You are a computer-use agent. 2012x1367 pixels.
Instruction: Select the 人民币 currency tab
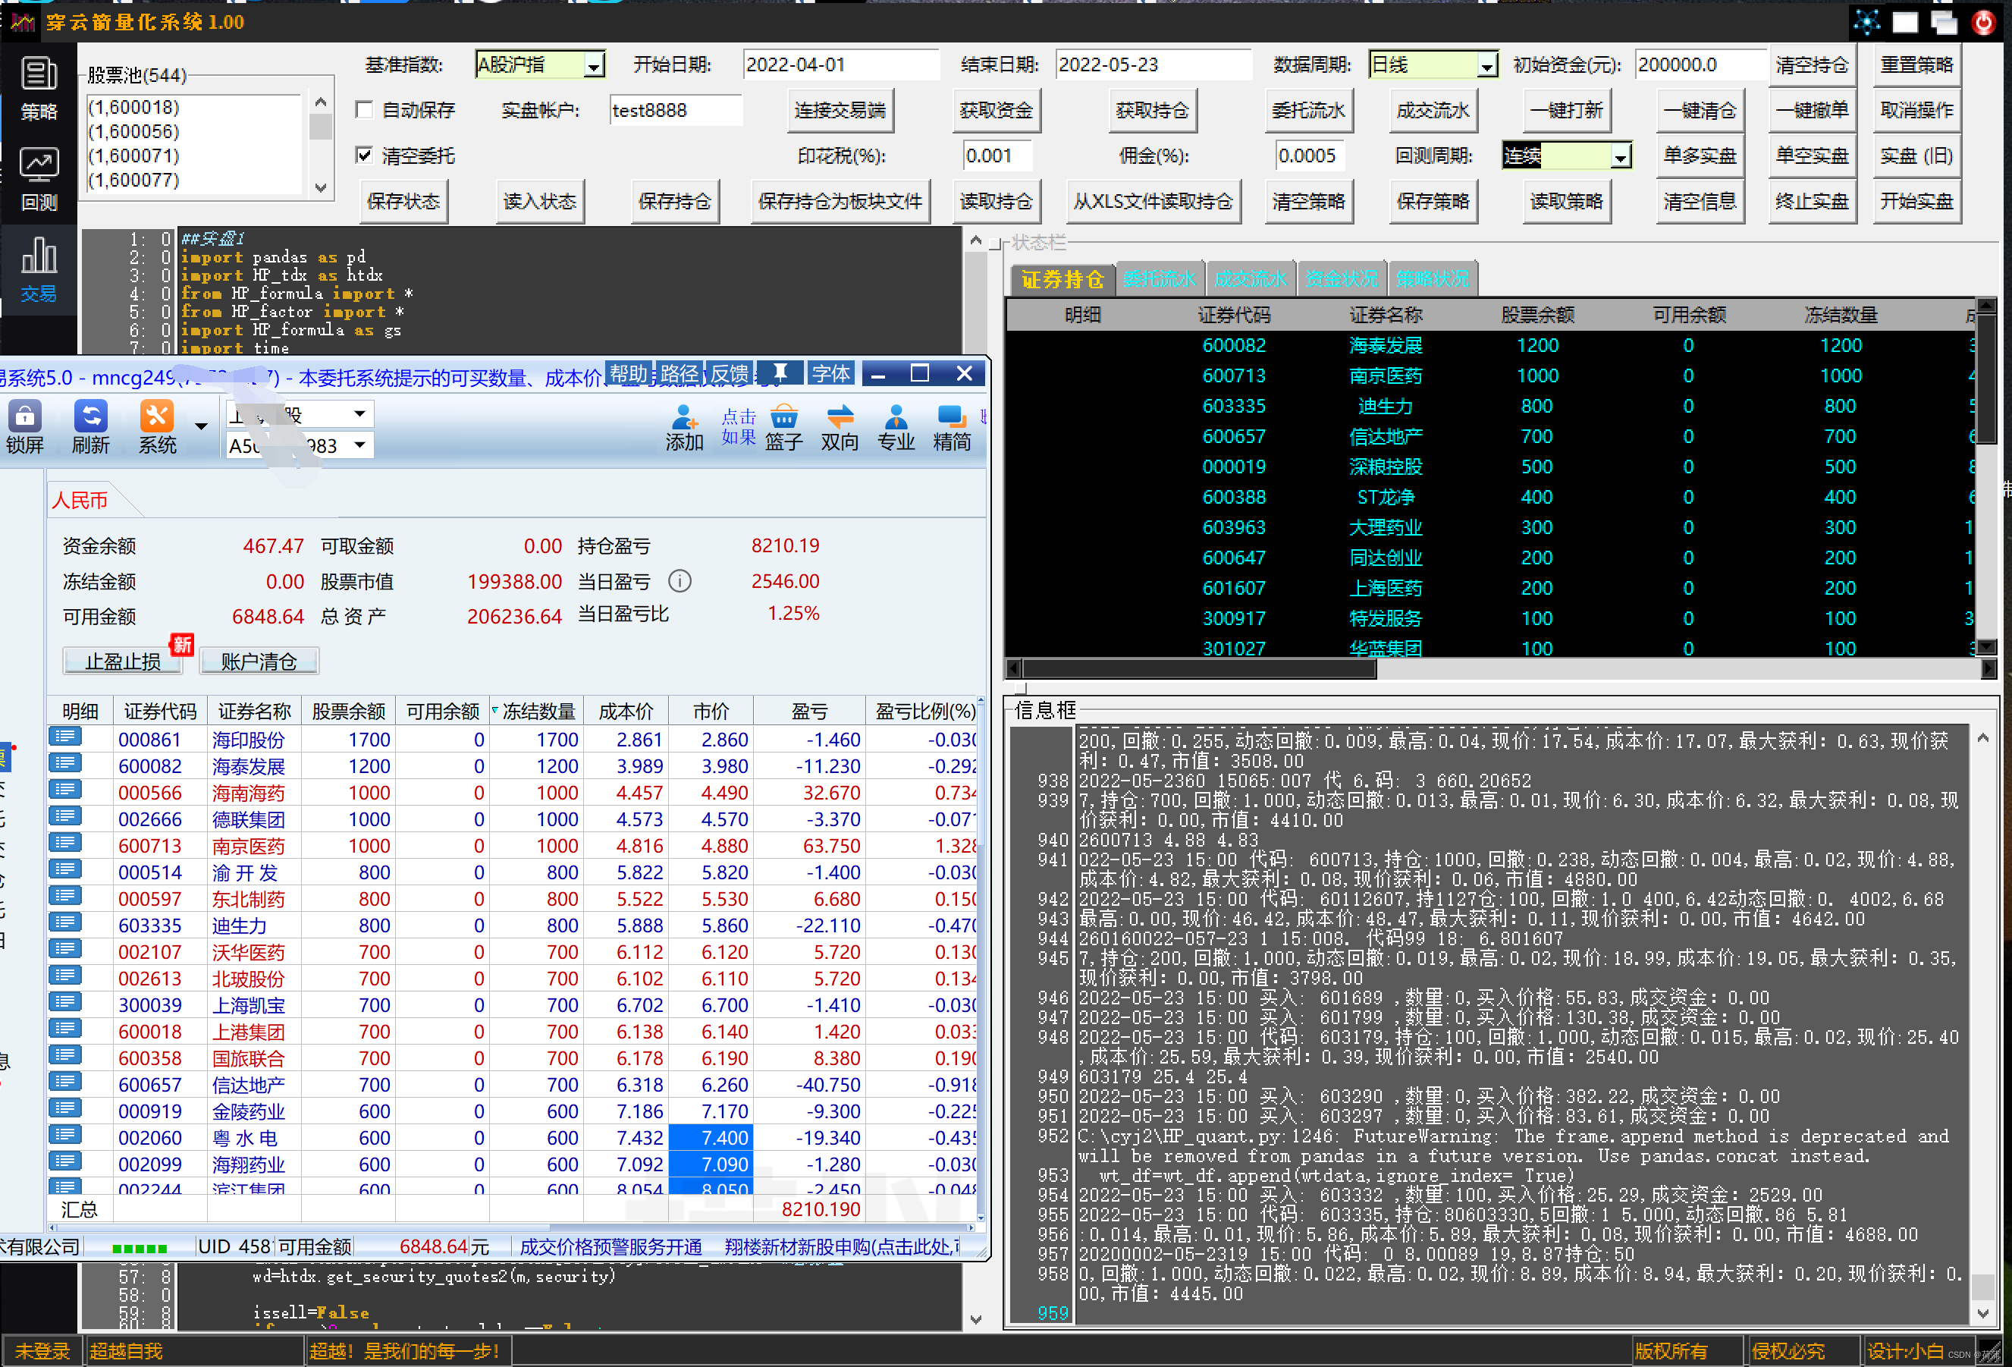point(80,501)
